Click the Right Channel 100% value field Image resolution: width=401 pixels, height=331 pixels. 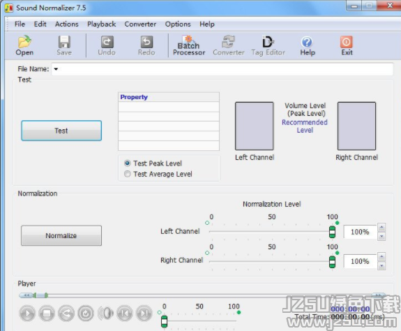(x=360, y=261)
